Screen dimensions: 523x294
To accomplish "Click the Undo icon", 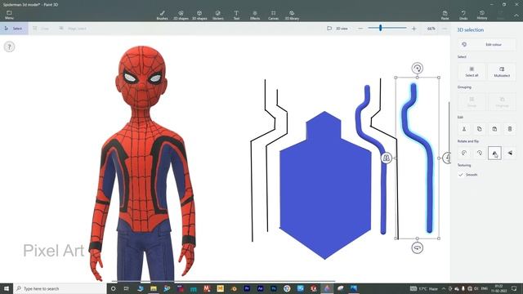I will (463, 15).
